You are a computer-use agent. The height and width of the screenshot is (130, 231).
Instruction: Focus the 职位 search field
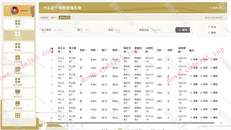click(126, 30)
